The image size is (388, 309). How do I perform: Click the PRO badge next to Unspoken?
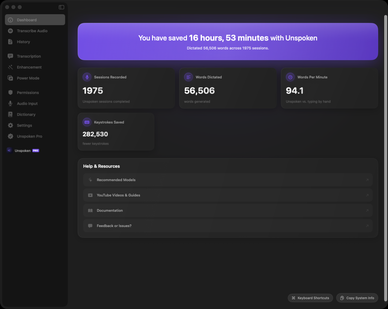[36, 150]
